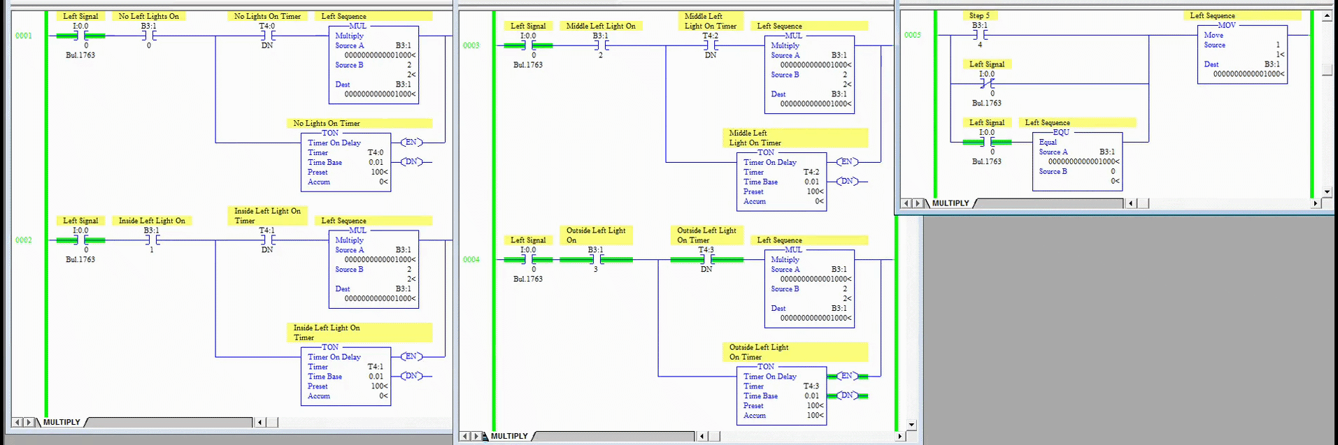This screenshot has height=445, width=1338.
Task: Click rung number 0003
Action: [471, 45]
